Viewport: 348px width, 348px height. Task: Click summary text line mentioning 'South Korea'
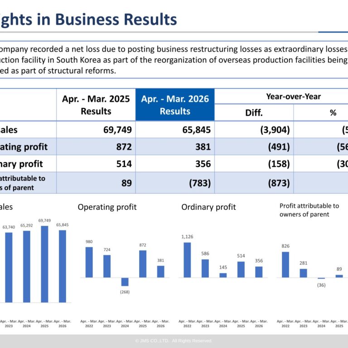pyautogui.click(x=174, y=60)
